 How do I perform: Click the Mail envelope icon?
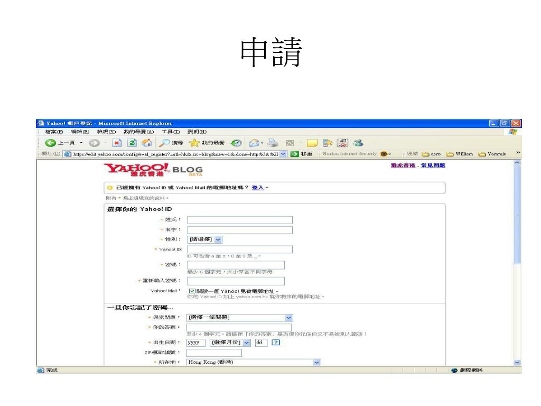254,143
